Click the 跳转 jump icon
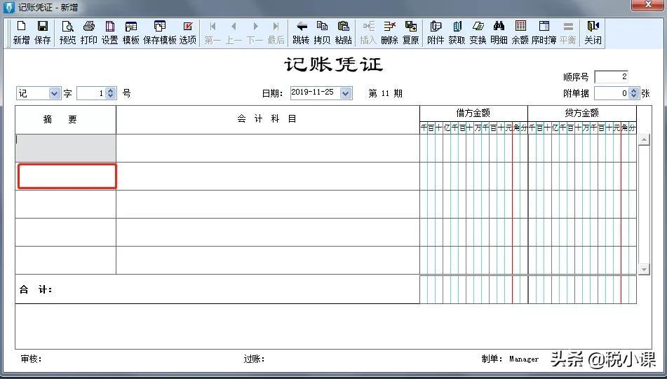 pyautogui.click(x=301, y=32)
